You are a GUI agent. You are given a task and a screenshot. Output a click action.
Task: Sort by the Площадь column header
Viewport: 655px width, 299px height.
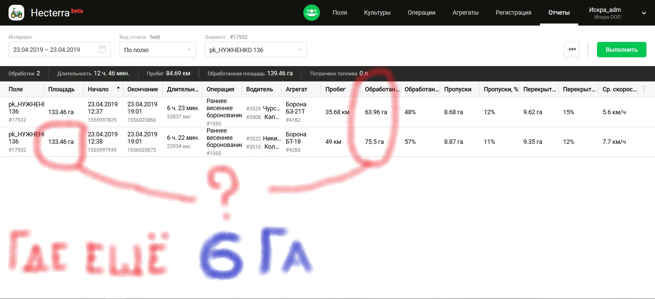pyautogui.click(x=61, y=89)
